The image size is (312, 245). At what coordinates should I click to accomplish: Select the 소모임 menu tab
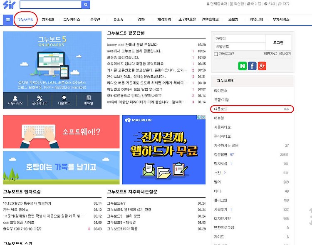click(233, 20)
